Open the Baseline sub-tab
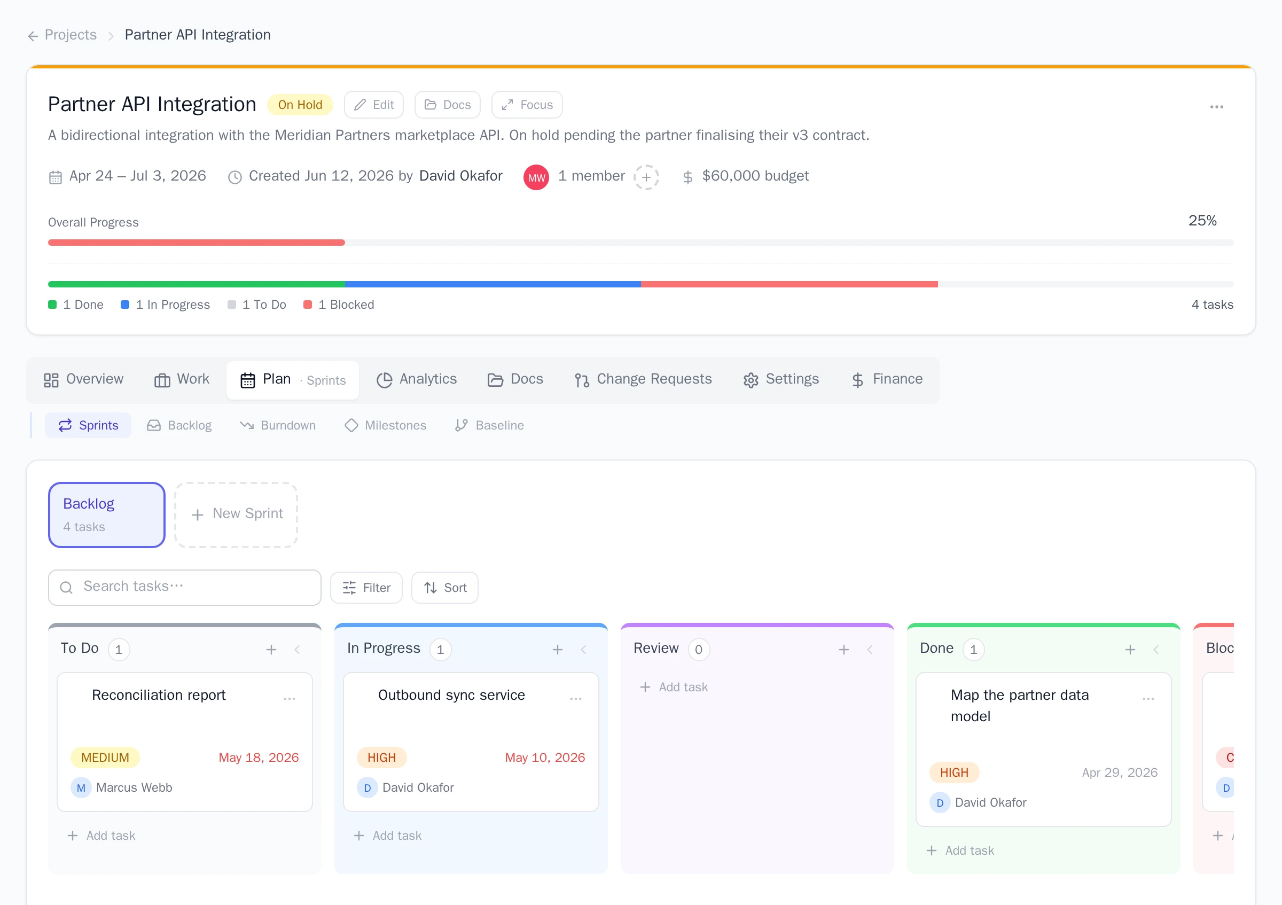 [489, 425]
